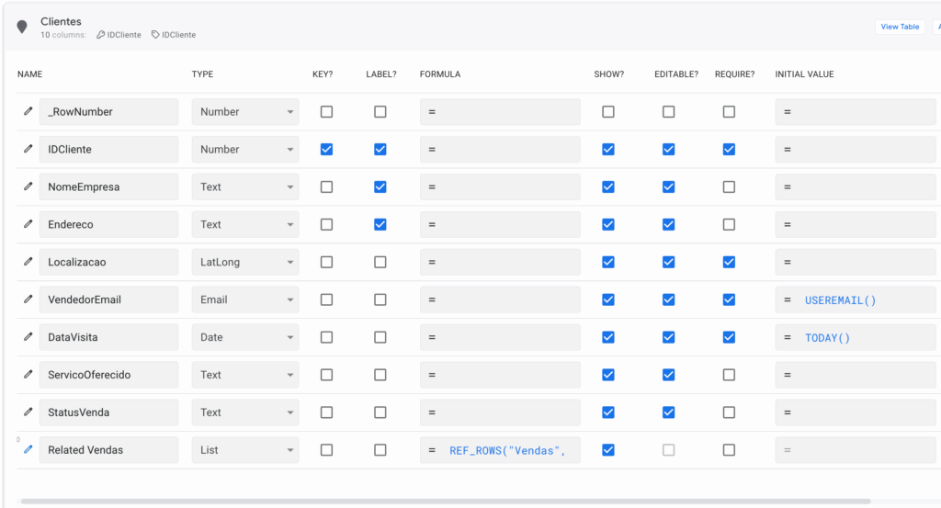This screenshot has height=508, width=941.
Task: Click the edit pencil for _RowNumber column
Action: click(28, 112)
